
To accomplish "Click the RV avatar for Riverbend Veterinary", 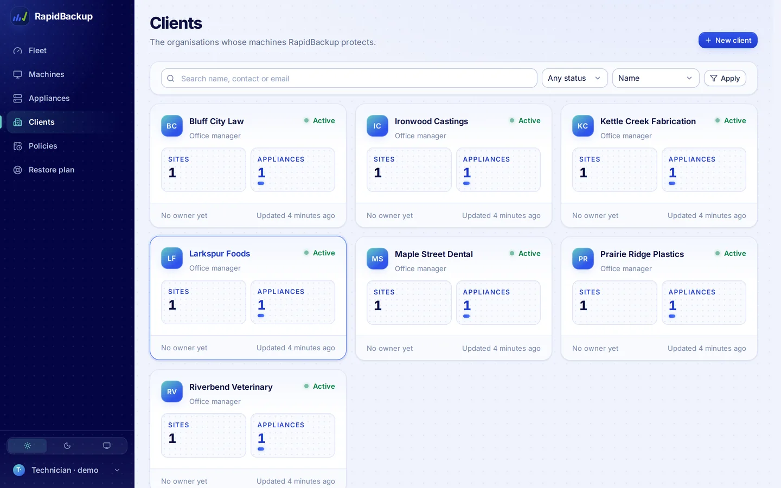I will [x=172, y=391].
